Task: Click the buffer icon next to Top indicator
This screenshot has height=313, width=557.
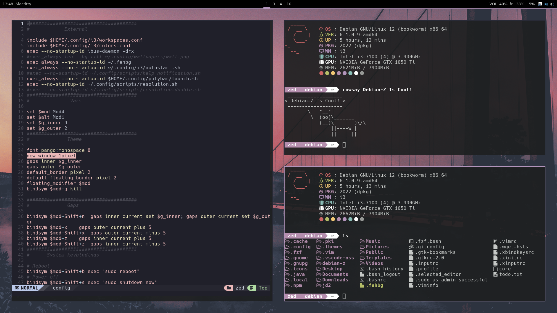Action: click(x=251, y=288)
